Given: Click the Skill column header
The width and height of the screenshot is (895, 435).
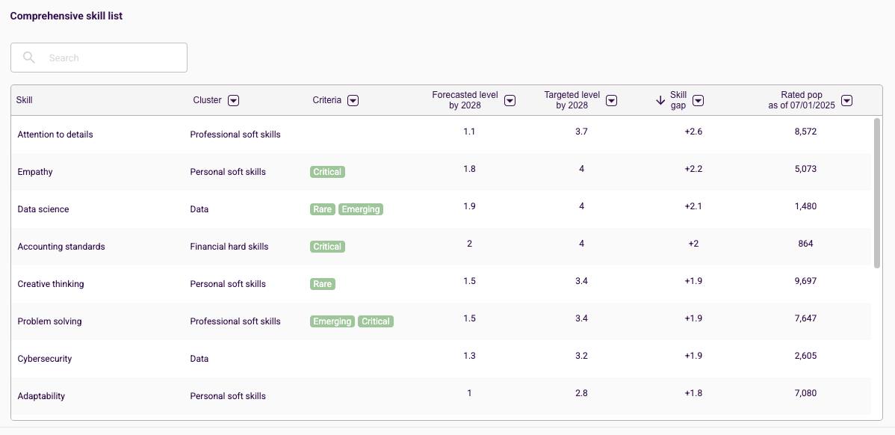Looking at the screenshot, I should (x=25, y=100).
